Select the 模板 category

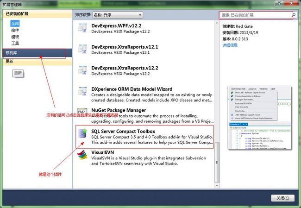coord(15,37)
